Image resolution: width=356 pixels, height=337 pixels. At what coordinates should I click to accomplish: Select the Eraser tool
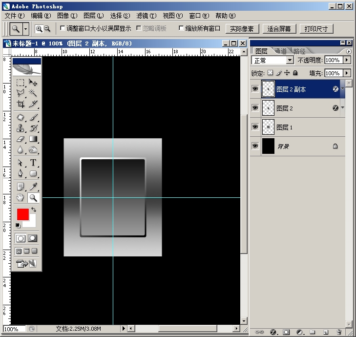tap(20, 139)
